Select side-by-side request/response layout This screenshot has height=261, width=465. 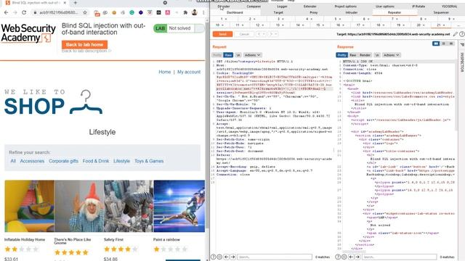coord(436,43)
